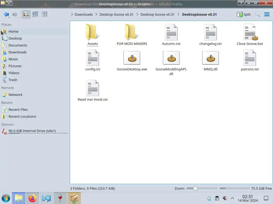Open Downloads in Places sidebar
The image size is (273, 204).
tap(34, 52)
